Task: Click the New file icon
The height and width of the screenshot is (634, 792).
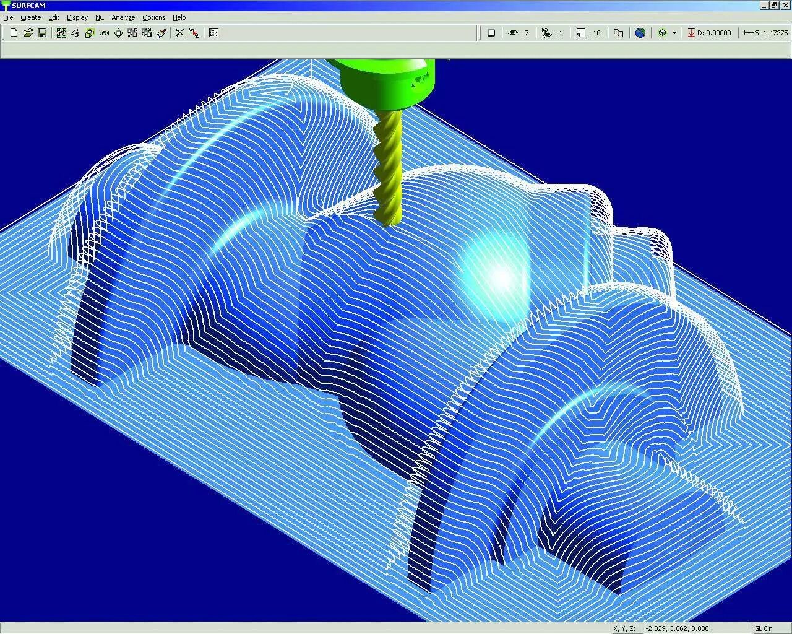Action: pos(14,33)
